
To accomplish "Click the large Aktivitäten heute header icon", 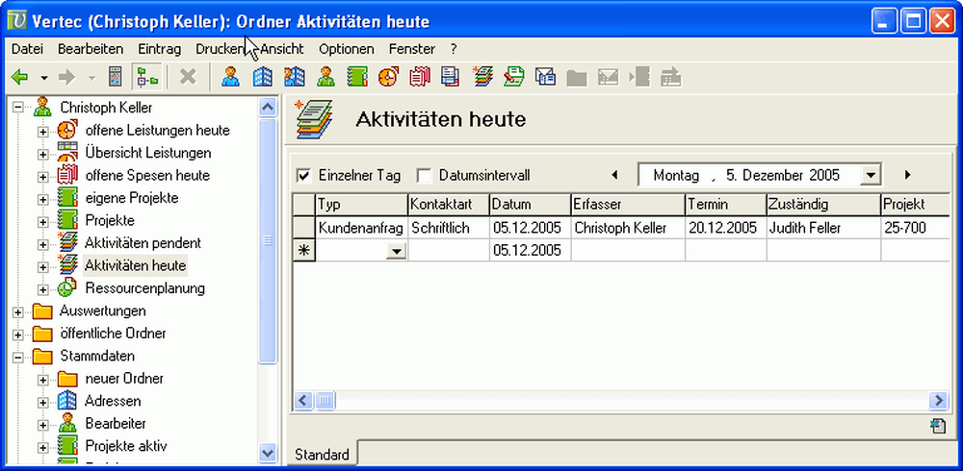I will click(x=314, y=118).
